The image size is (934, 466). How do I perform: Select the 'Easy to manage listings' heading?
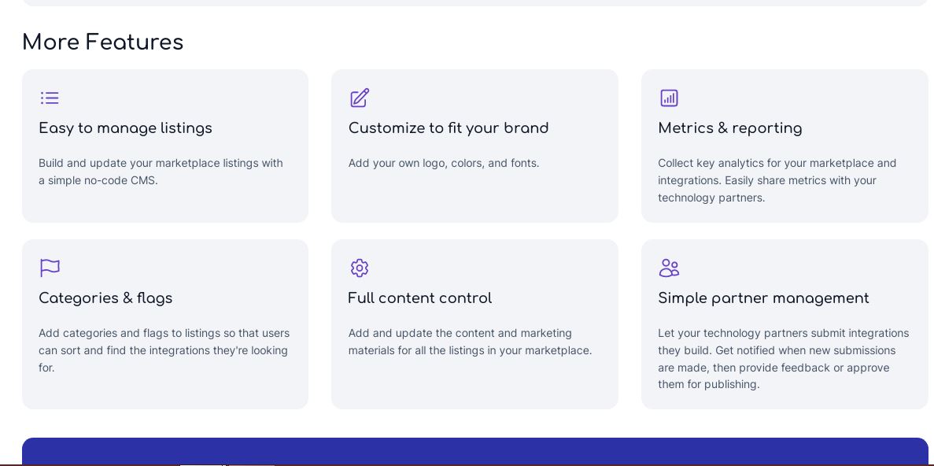125,128
